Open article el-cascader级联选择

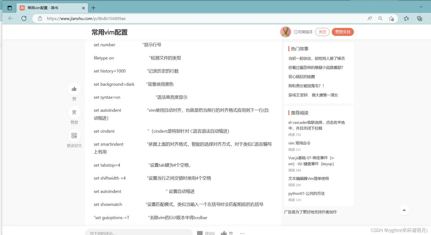tap(316, 125)
